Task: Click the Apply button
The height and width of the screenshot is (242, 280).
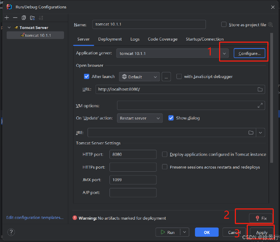Action: point(261,232)
